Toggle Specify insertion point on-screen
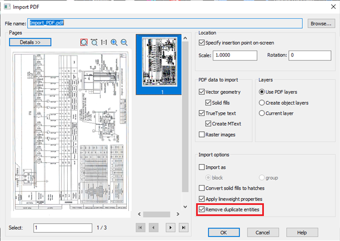Viewport: 340px width, 241px height. click(202, 43)
